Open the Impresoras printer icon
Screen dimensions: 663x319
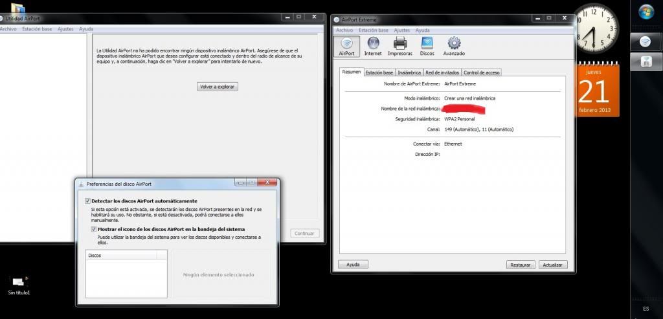point(400,47)
